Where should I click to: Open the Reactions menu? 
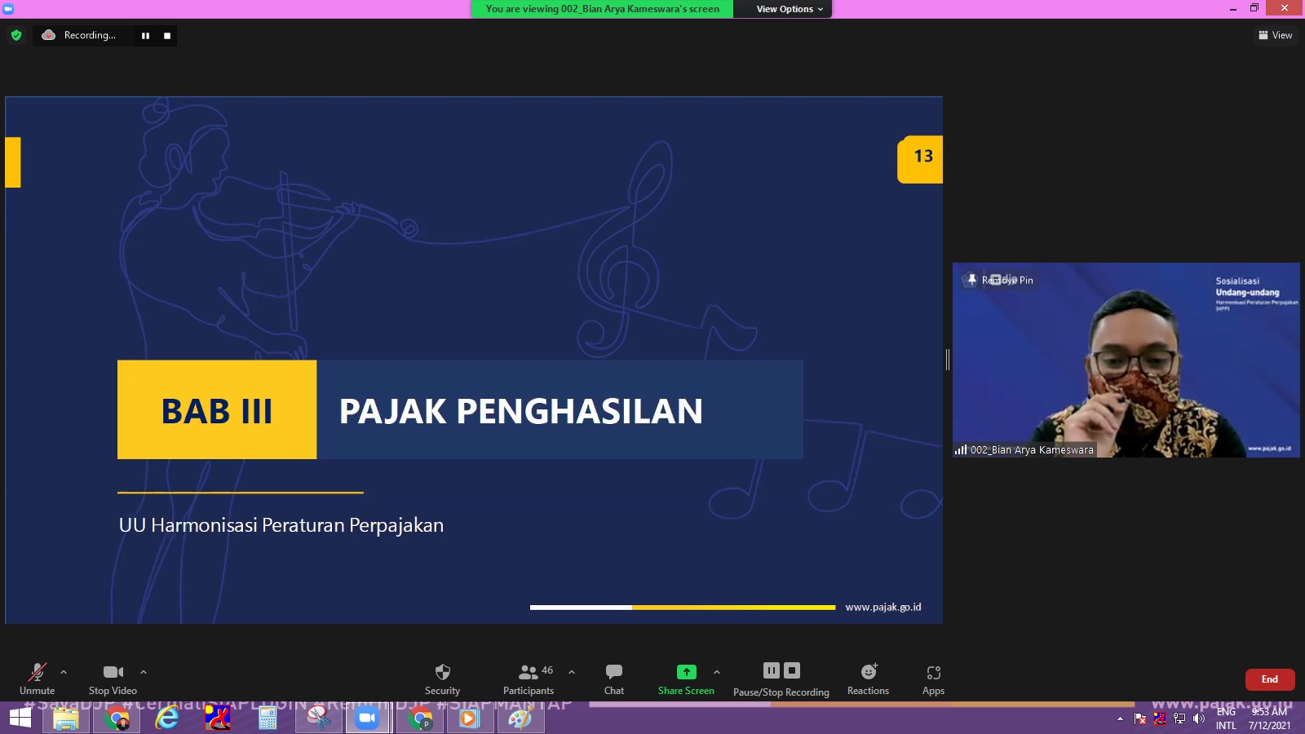click(868, 672)
